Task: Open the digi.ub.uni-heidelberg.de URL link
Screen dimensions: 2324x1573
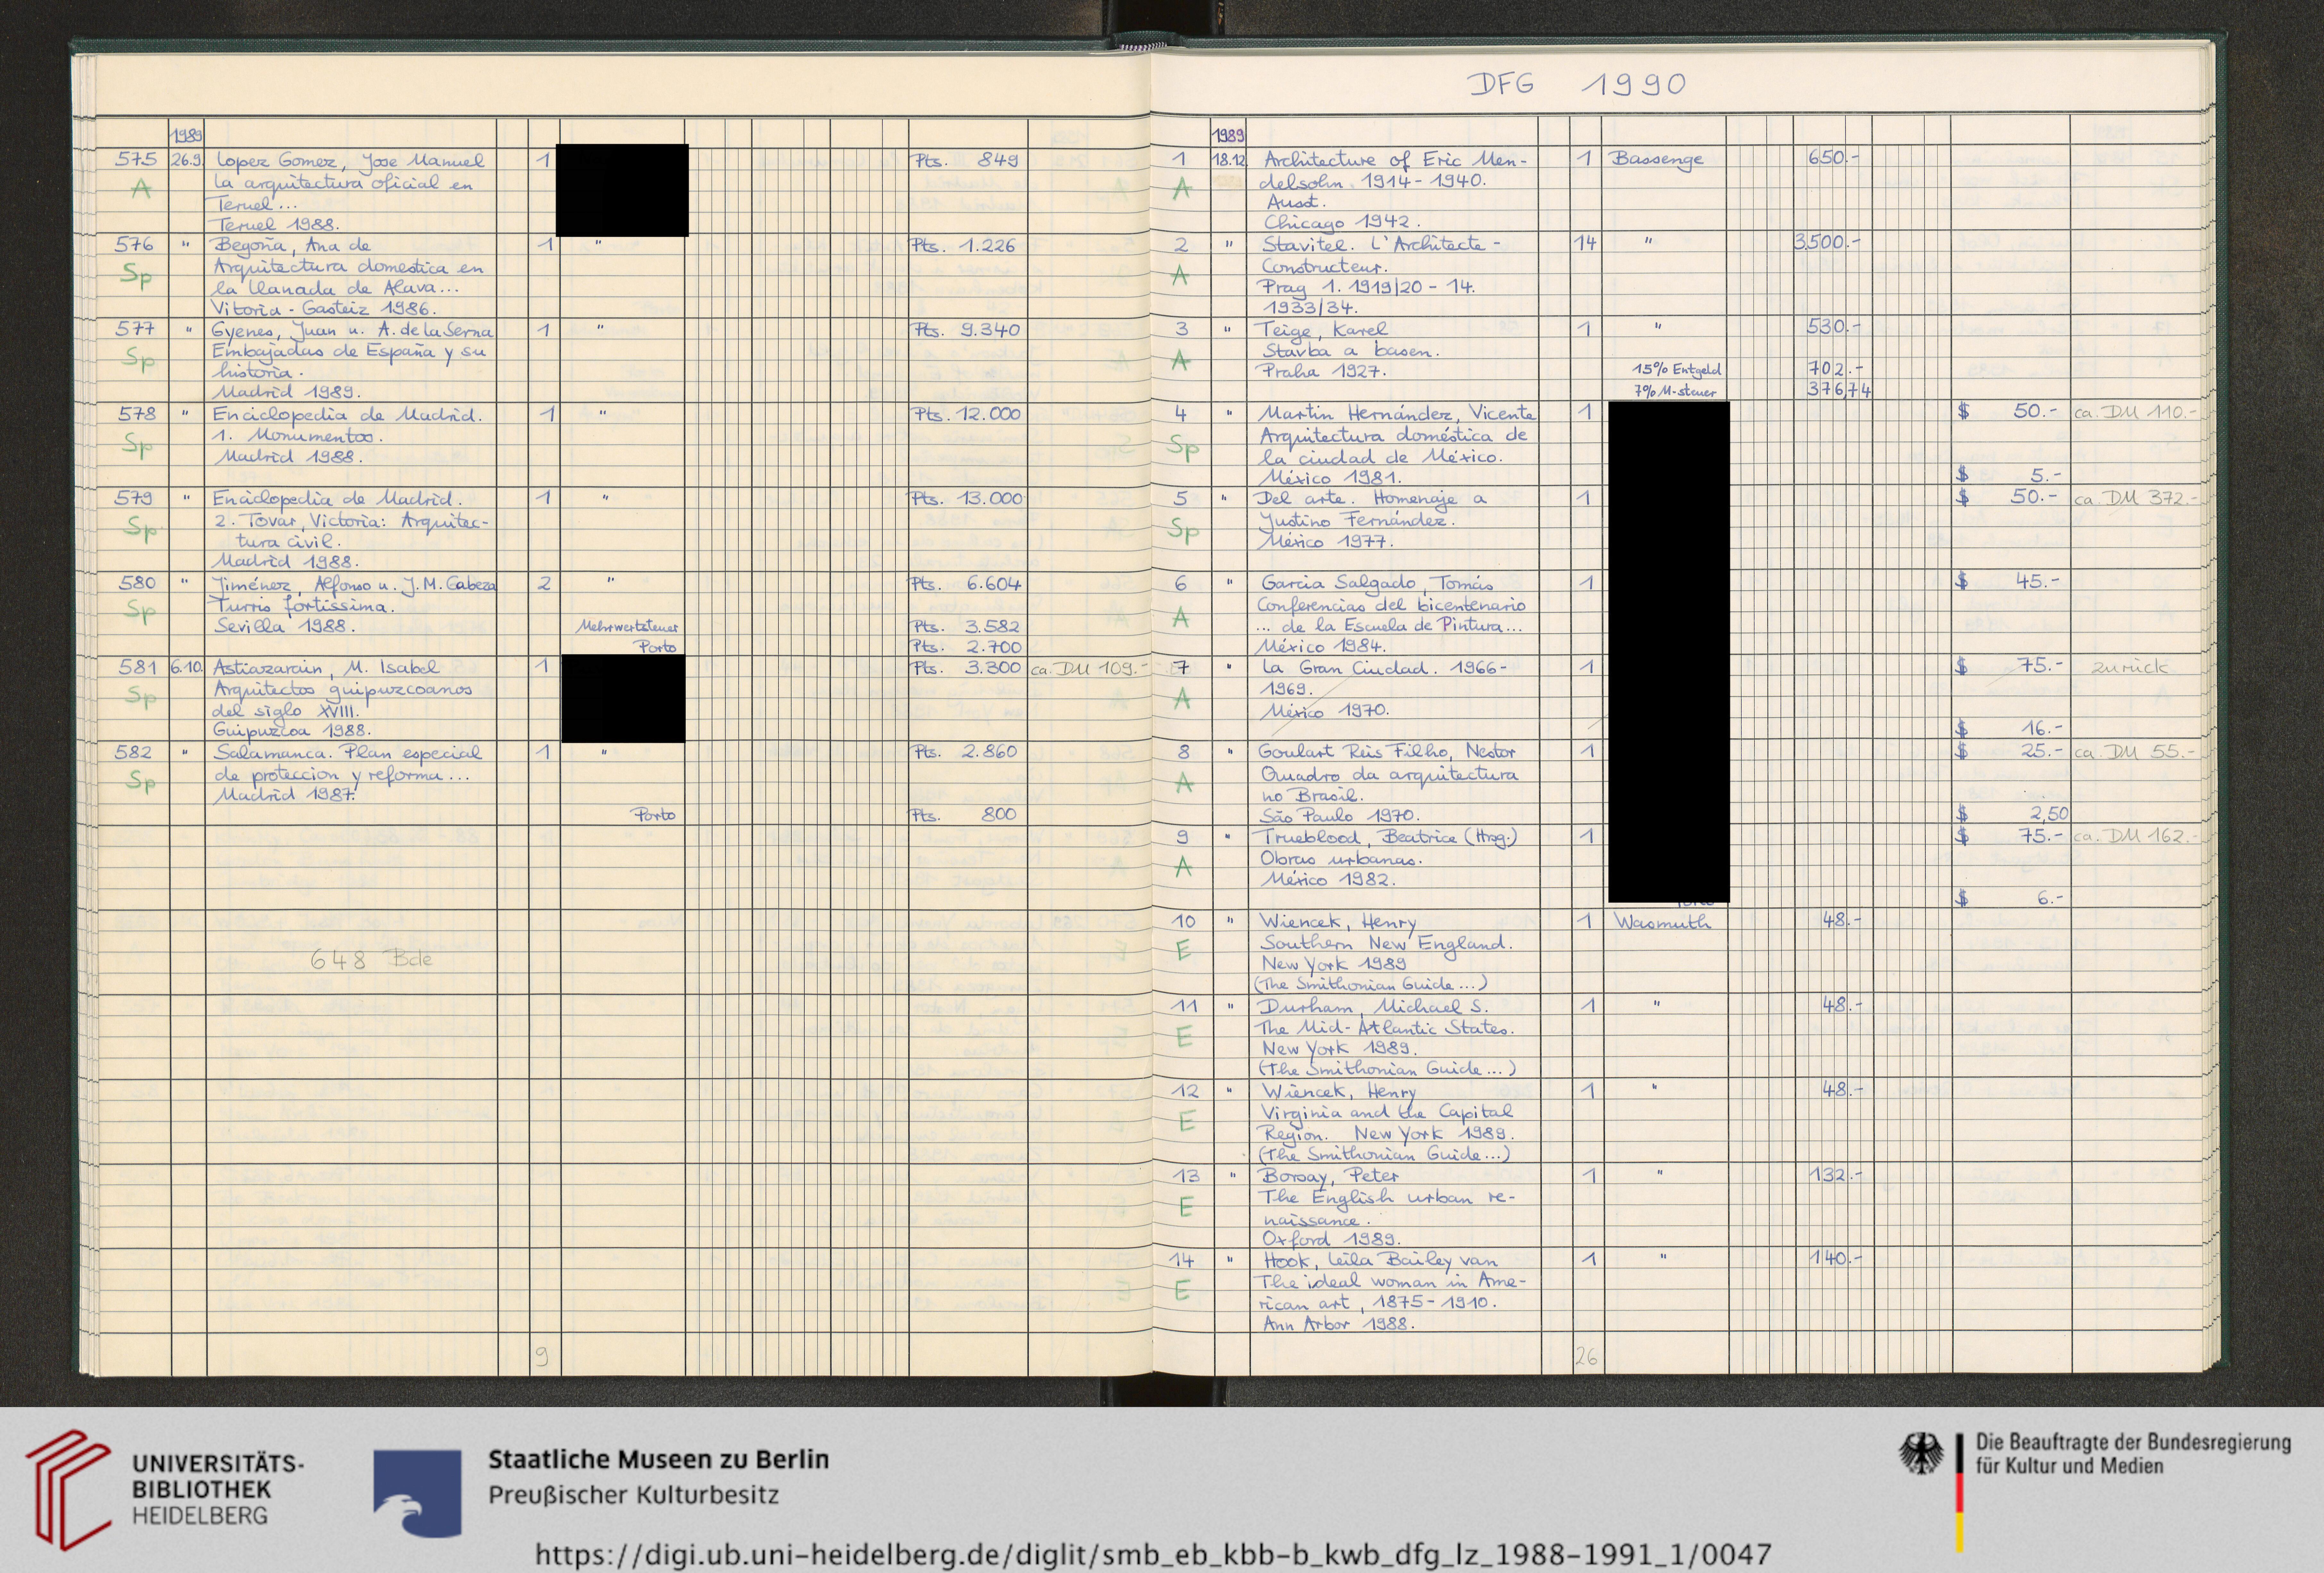Action: pos(1153,1554)
